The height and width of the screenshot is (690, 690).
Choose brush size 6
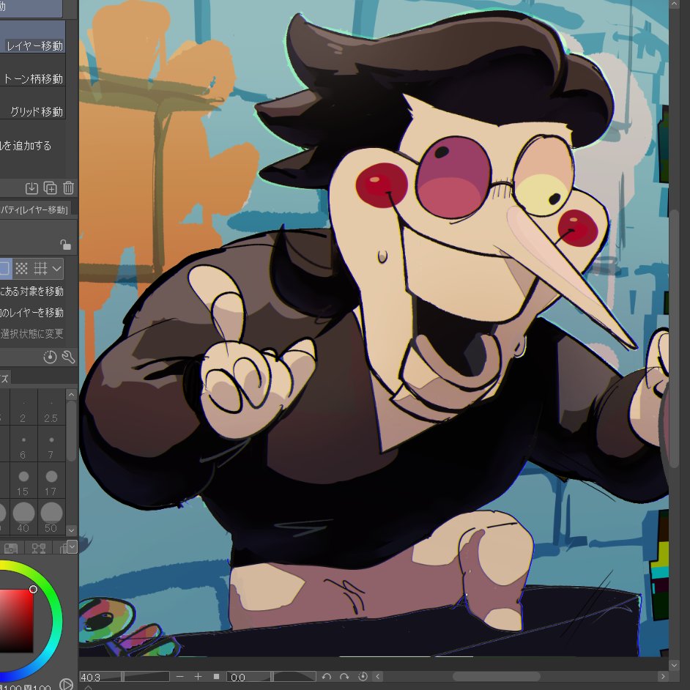coord(23,445)
